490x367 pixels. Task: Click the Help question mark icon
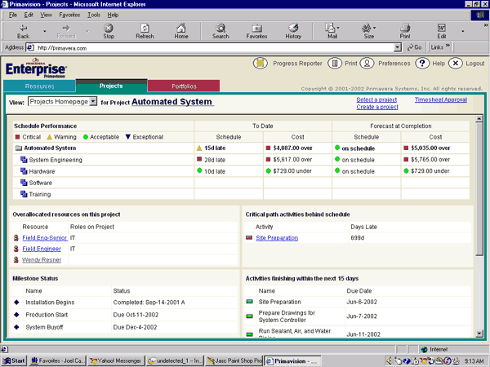[x=422, y=64]
